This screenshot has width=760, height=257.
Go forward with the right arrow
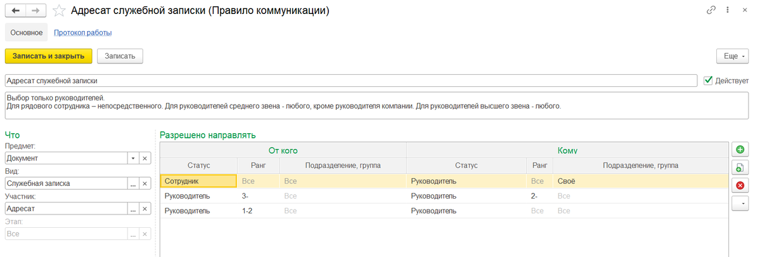pyautogui.click(x=36, y=10)
